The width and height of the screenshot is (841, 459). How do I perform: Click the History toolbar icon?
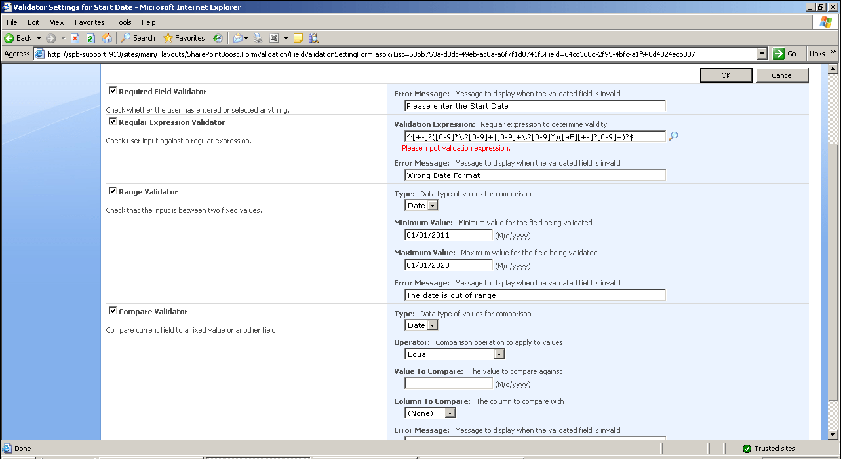point(218,38)
